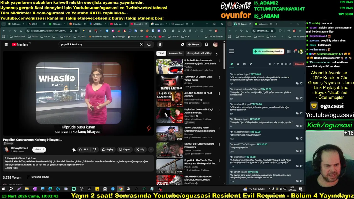The image size is (354, 199).
Task: Select the Aramanızdan filter chip
Action: click(176, 53)
